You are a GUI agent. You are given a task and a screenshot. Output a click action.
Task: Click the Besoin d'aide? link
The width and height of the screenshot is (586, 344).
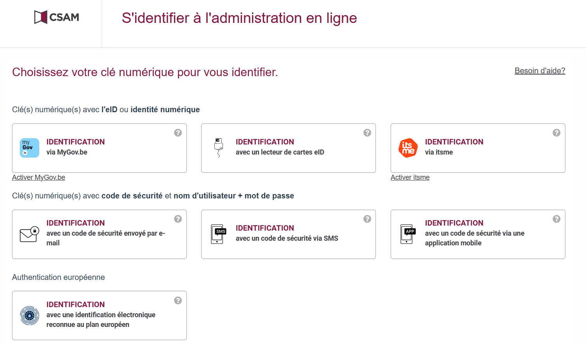click(540, 70)
